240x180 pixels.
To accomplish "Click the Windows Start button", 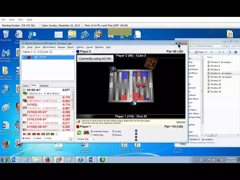I will [x=4, y=160].
